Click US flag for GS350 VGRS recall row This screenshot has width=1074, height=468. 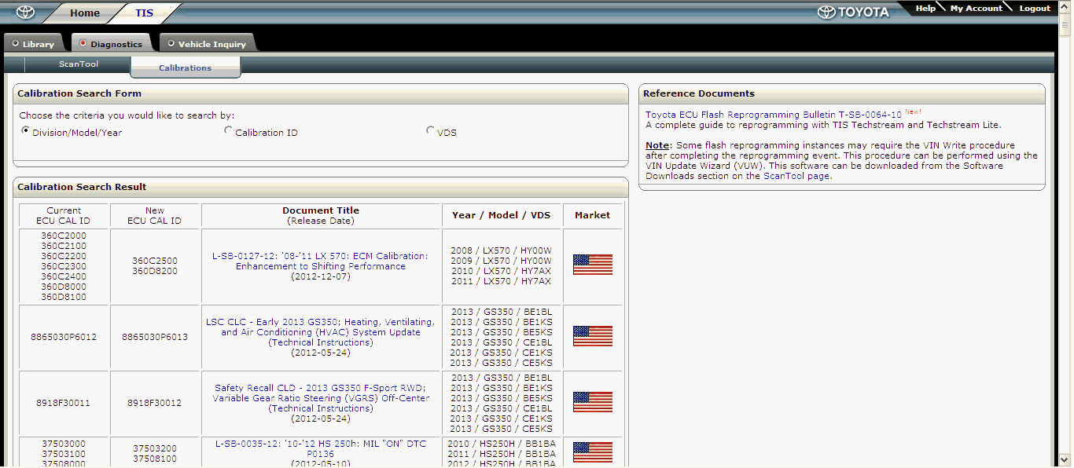click(592, 402)
